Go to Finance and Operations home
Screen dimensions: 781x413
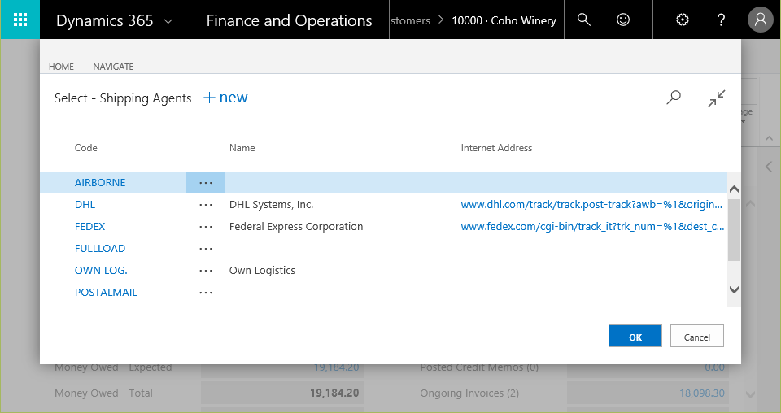tap(289, 20)
